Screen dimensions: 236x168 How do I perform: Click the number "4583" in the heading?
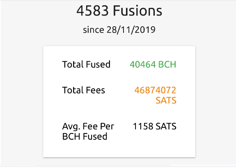coord(92,11)
